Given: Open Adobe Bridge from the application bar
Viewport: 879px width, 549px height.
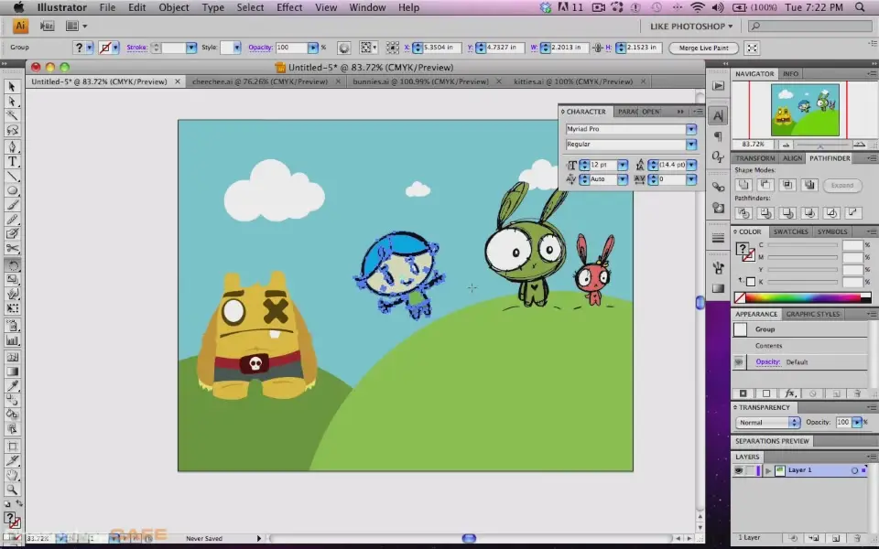Looking at the screenshot, I should 47,26.
